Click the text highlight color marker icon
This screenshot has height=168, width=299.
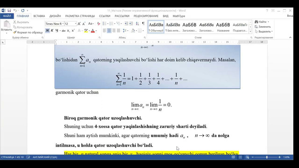coord(86,30)
